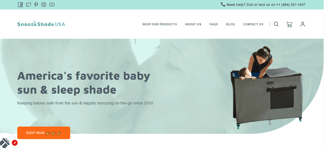Go to About Us page
Image resolution: width=324 pixels, height=148 pixels.
[x=193, y=24]
